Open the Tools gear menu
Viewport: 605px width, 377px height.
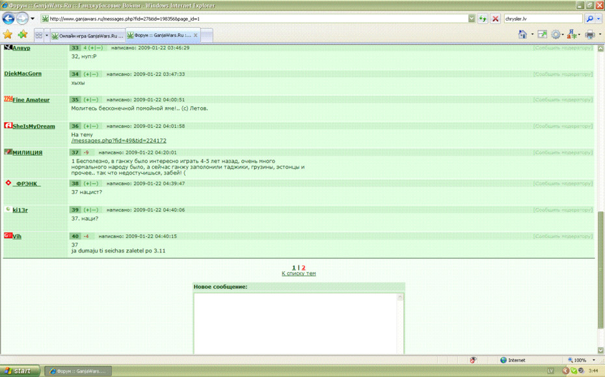tap(556, 34)
